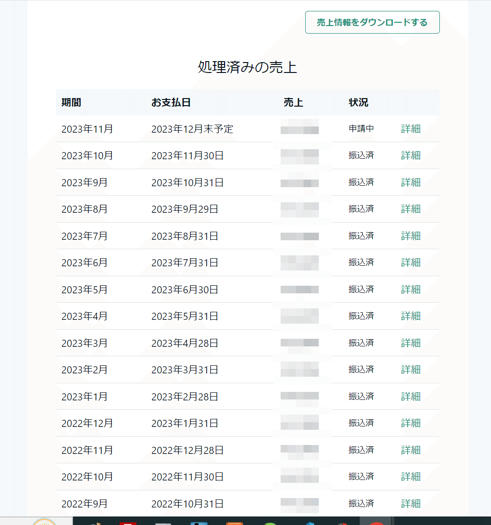Open 詳細 for the 2023年11月 period
491x525 pixels.
410,129
